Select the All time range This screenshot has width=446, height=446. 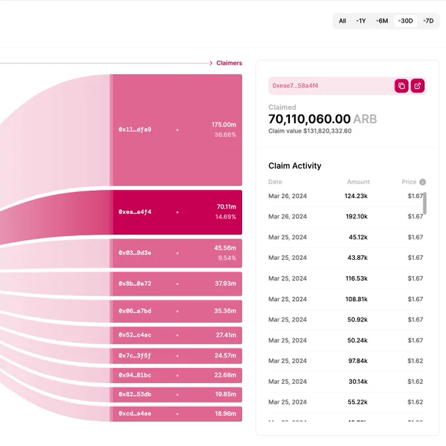pyautogui.click(x=342, y=21)
